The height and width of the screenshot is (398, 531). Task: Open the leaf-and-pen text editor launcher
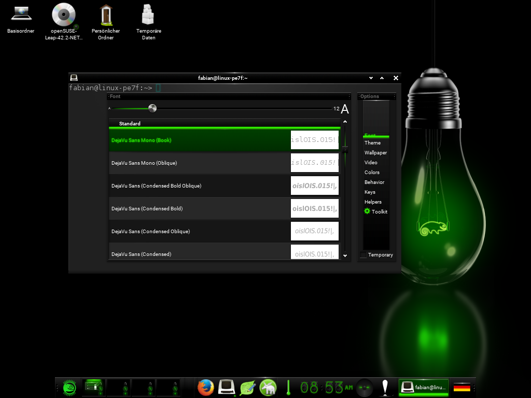click(247, 387)
